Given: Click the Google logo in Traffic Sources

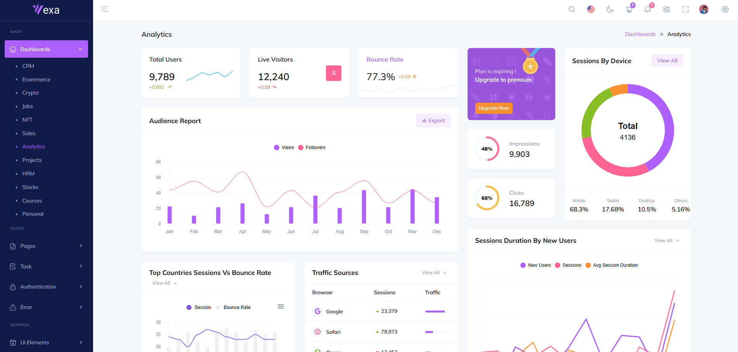Looking at the screenshot, I should coord(317,311).
